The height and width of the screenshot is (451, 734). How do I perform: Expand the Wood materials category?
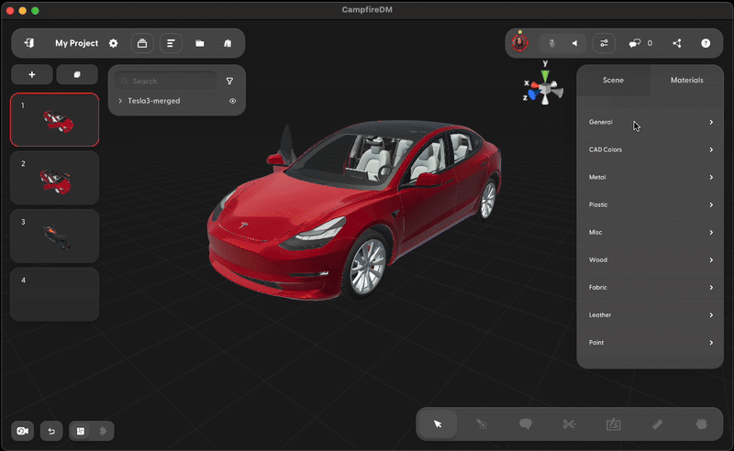click(x=651, y=259)
